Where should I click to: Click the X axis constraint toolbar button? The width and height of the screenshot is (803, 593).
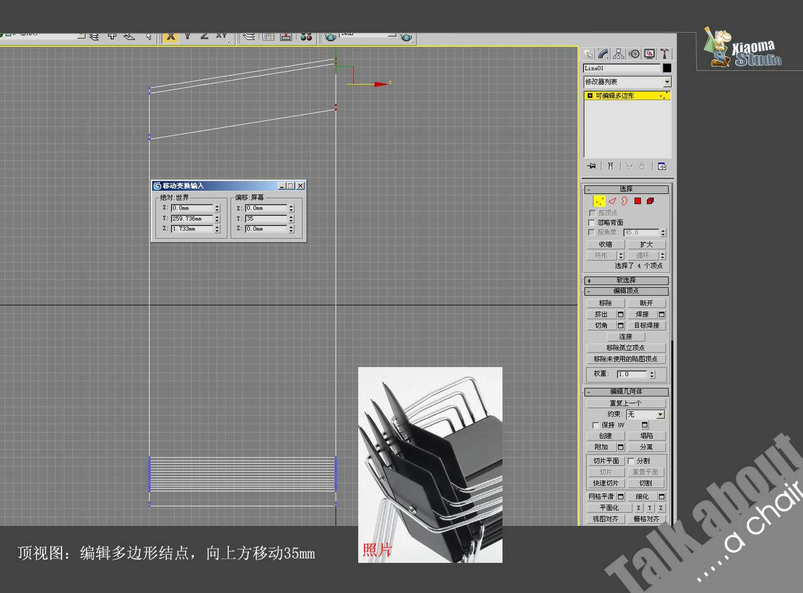click(170, 36)
